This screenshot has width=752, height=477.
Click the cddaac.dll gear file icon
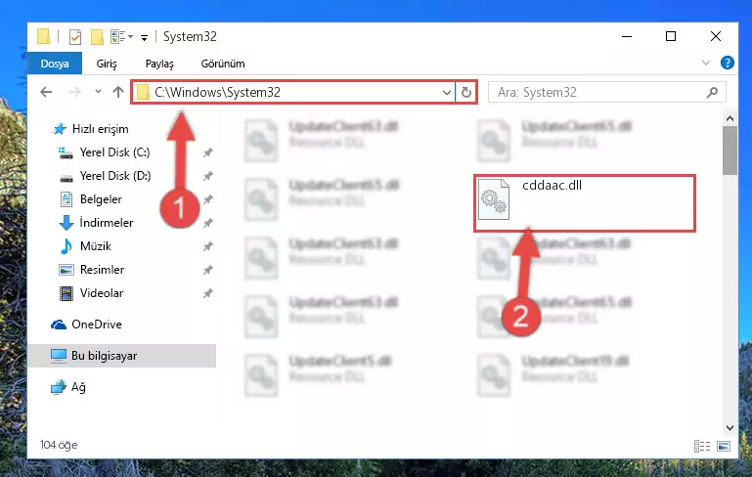(494, 199)
